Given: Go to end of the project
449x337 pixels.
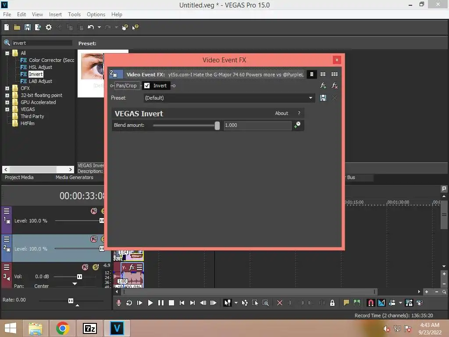Looking at the screenshot, I should pyautogui.click(x=192, y=303).
